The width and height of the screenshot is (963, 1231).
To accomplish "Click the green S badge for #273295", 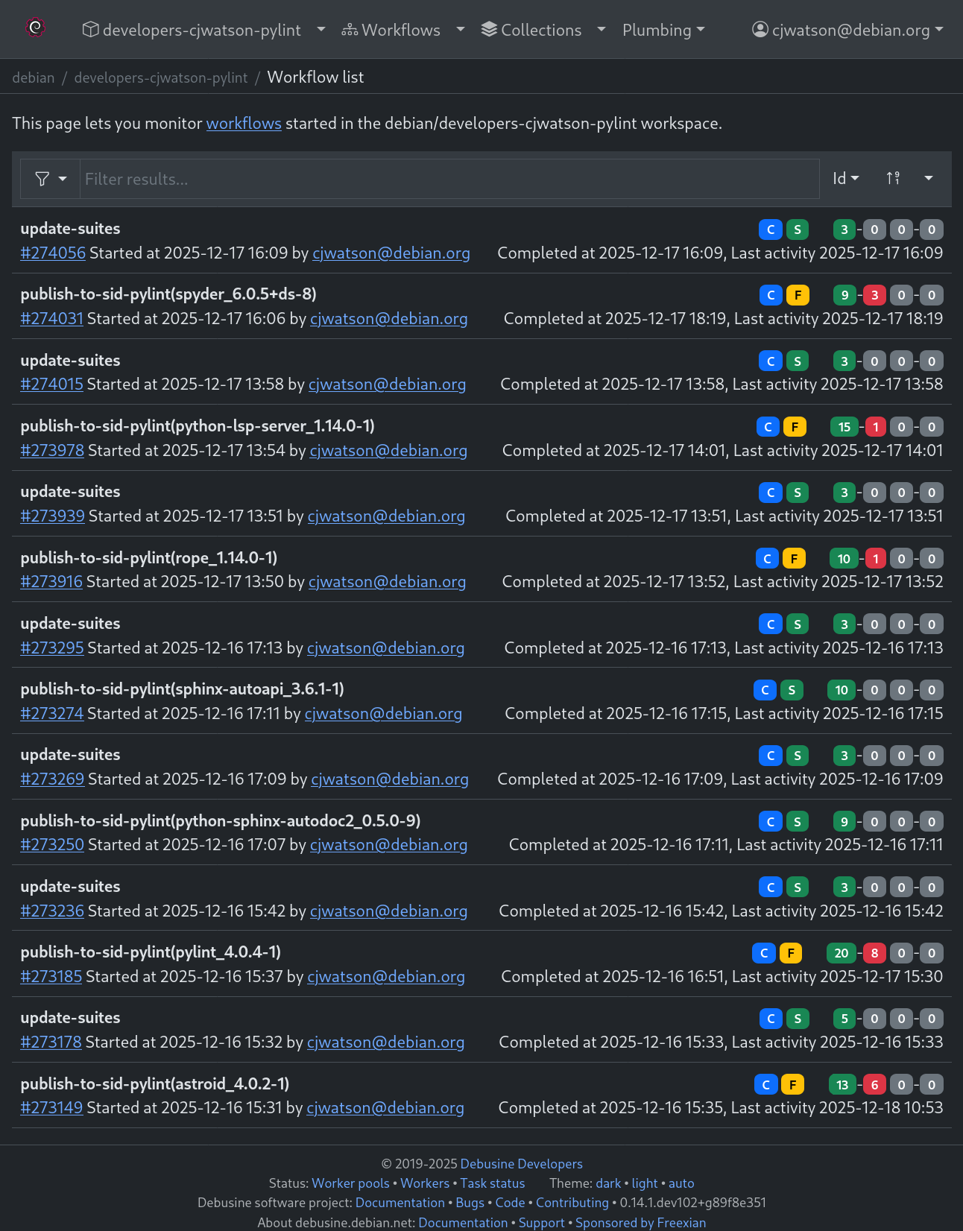I will [x=798, y=624].
